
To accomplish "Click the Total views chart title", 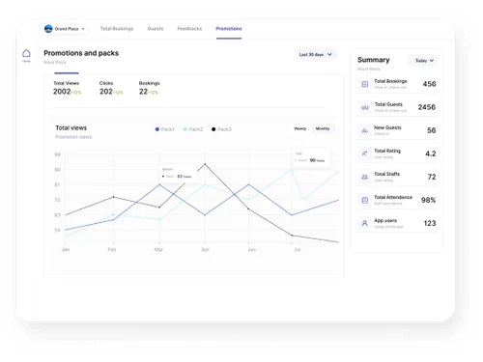I will (71, 127).
